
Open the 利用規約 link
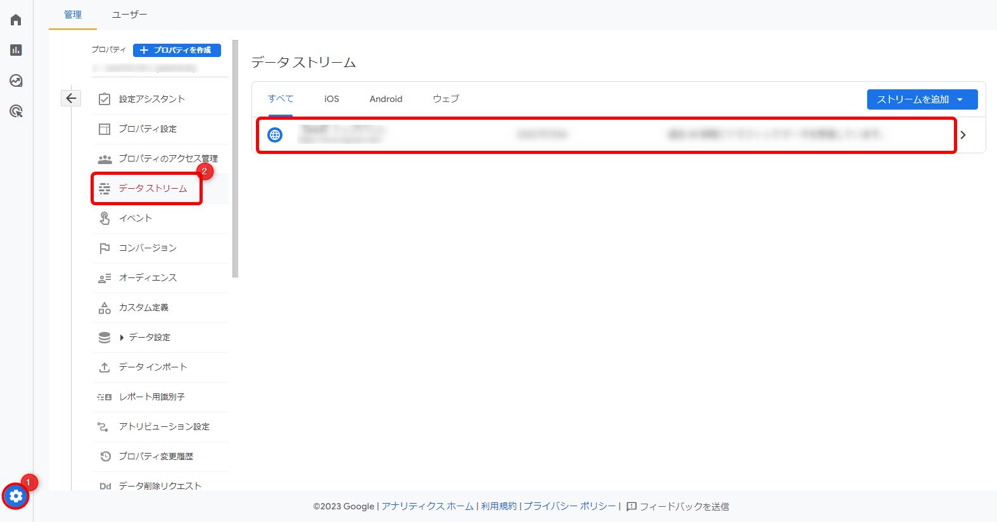(498, 506)
